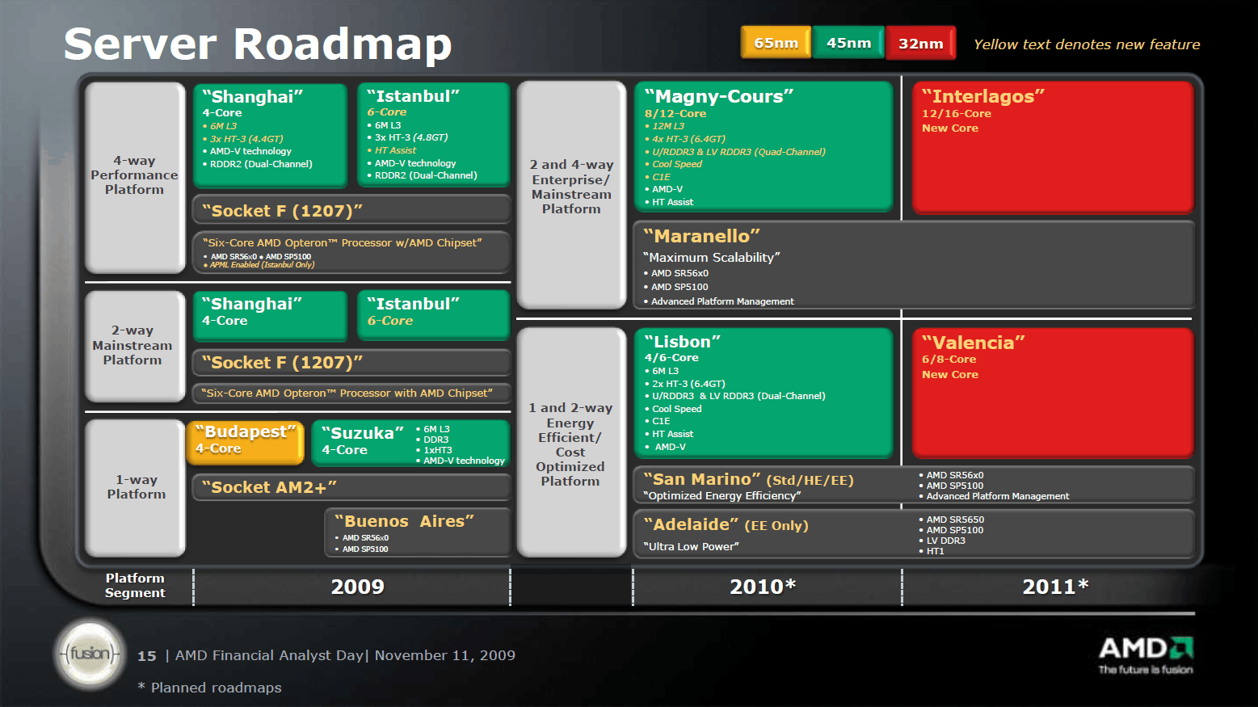Click "Six-Core AMD Opteron Processor with AMD Chipset" text
1258x707 pixels.
[x=346, y=393]
